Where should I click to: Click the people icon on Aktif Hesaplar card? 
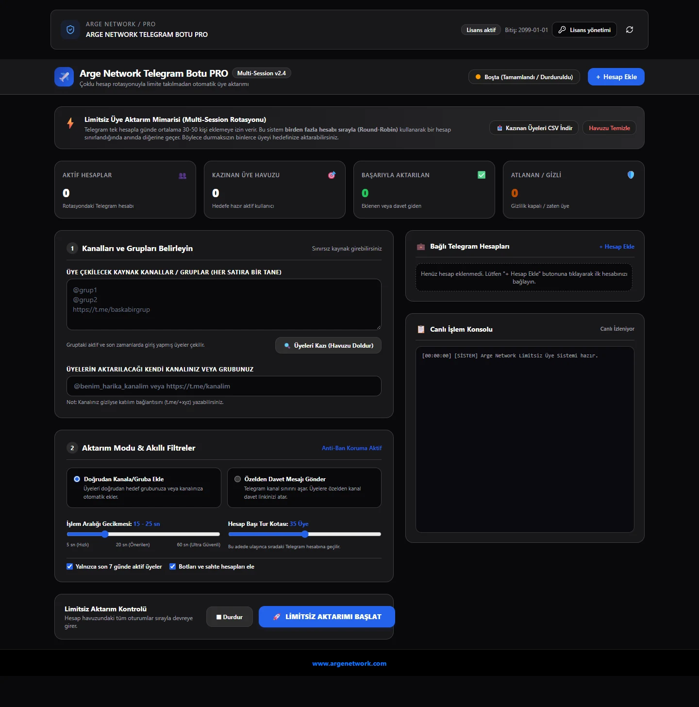click(183, 176)
